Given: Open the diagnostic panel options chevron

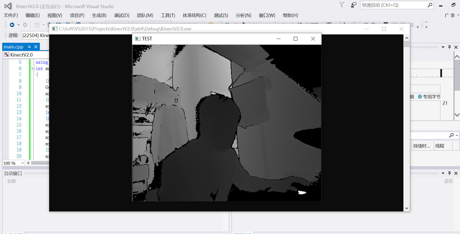Looking at the screenshot, I should [442, 47].
